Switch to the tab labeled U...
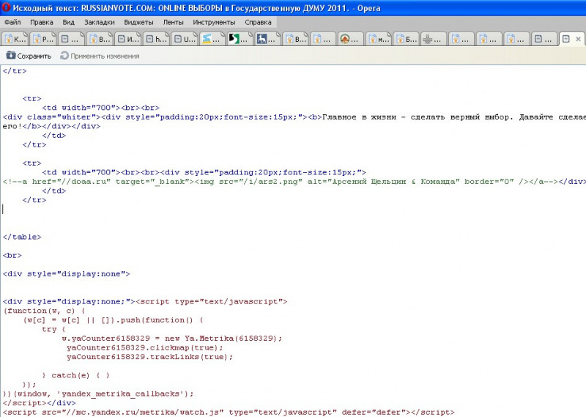 coord(185,39)
